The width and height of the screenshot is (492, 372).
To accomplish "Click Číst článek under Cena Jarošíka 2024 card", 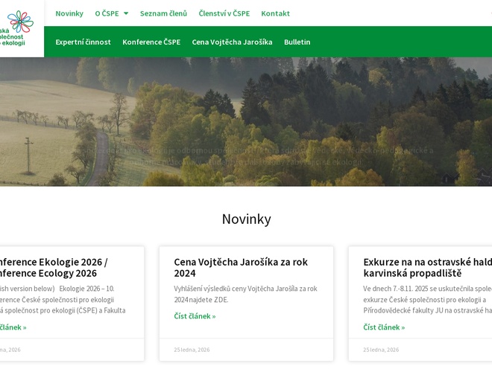I will tap(195, 316).
